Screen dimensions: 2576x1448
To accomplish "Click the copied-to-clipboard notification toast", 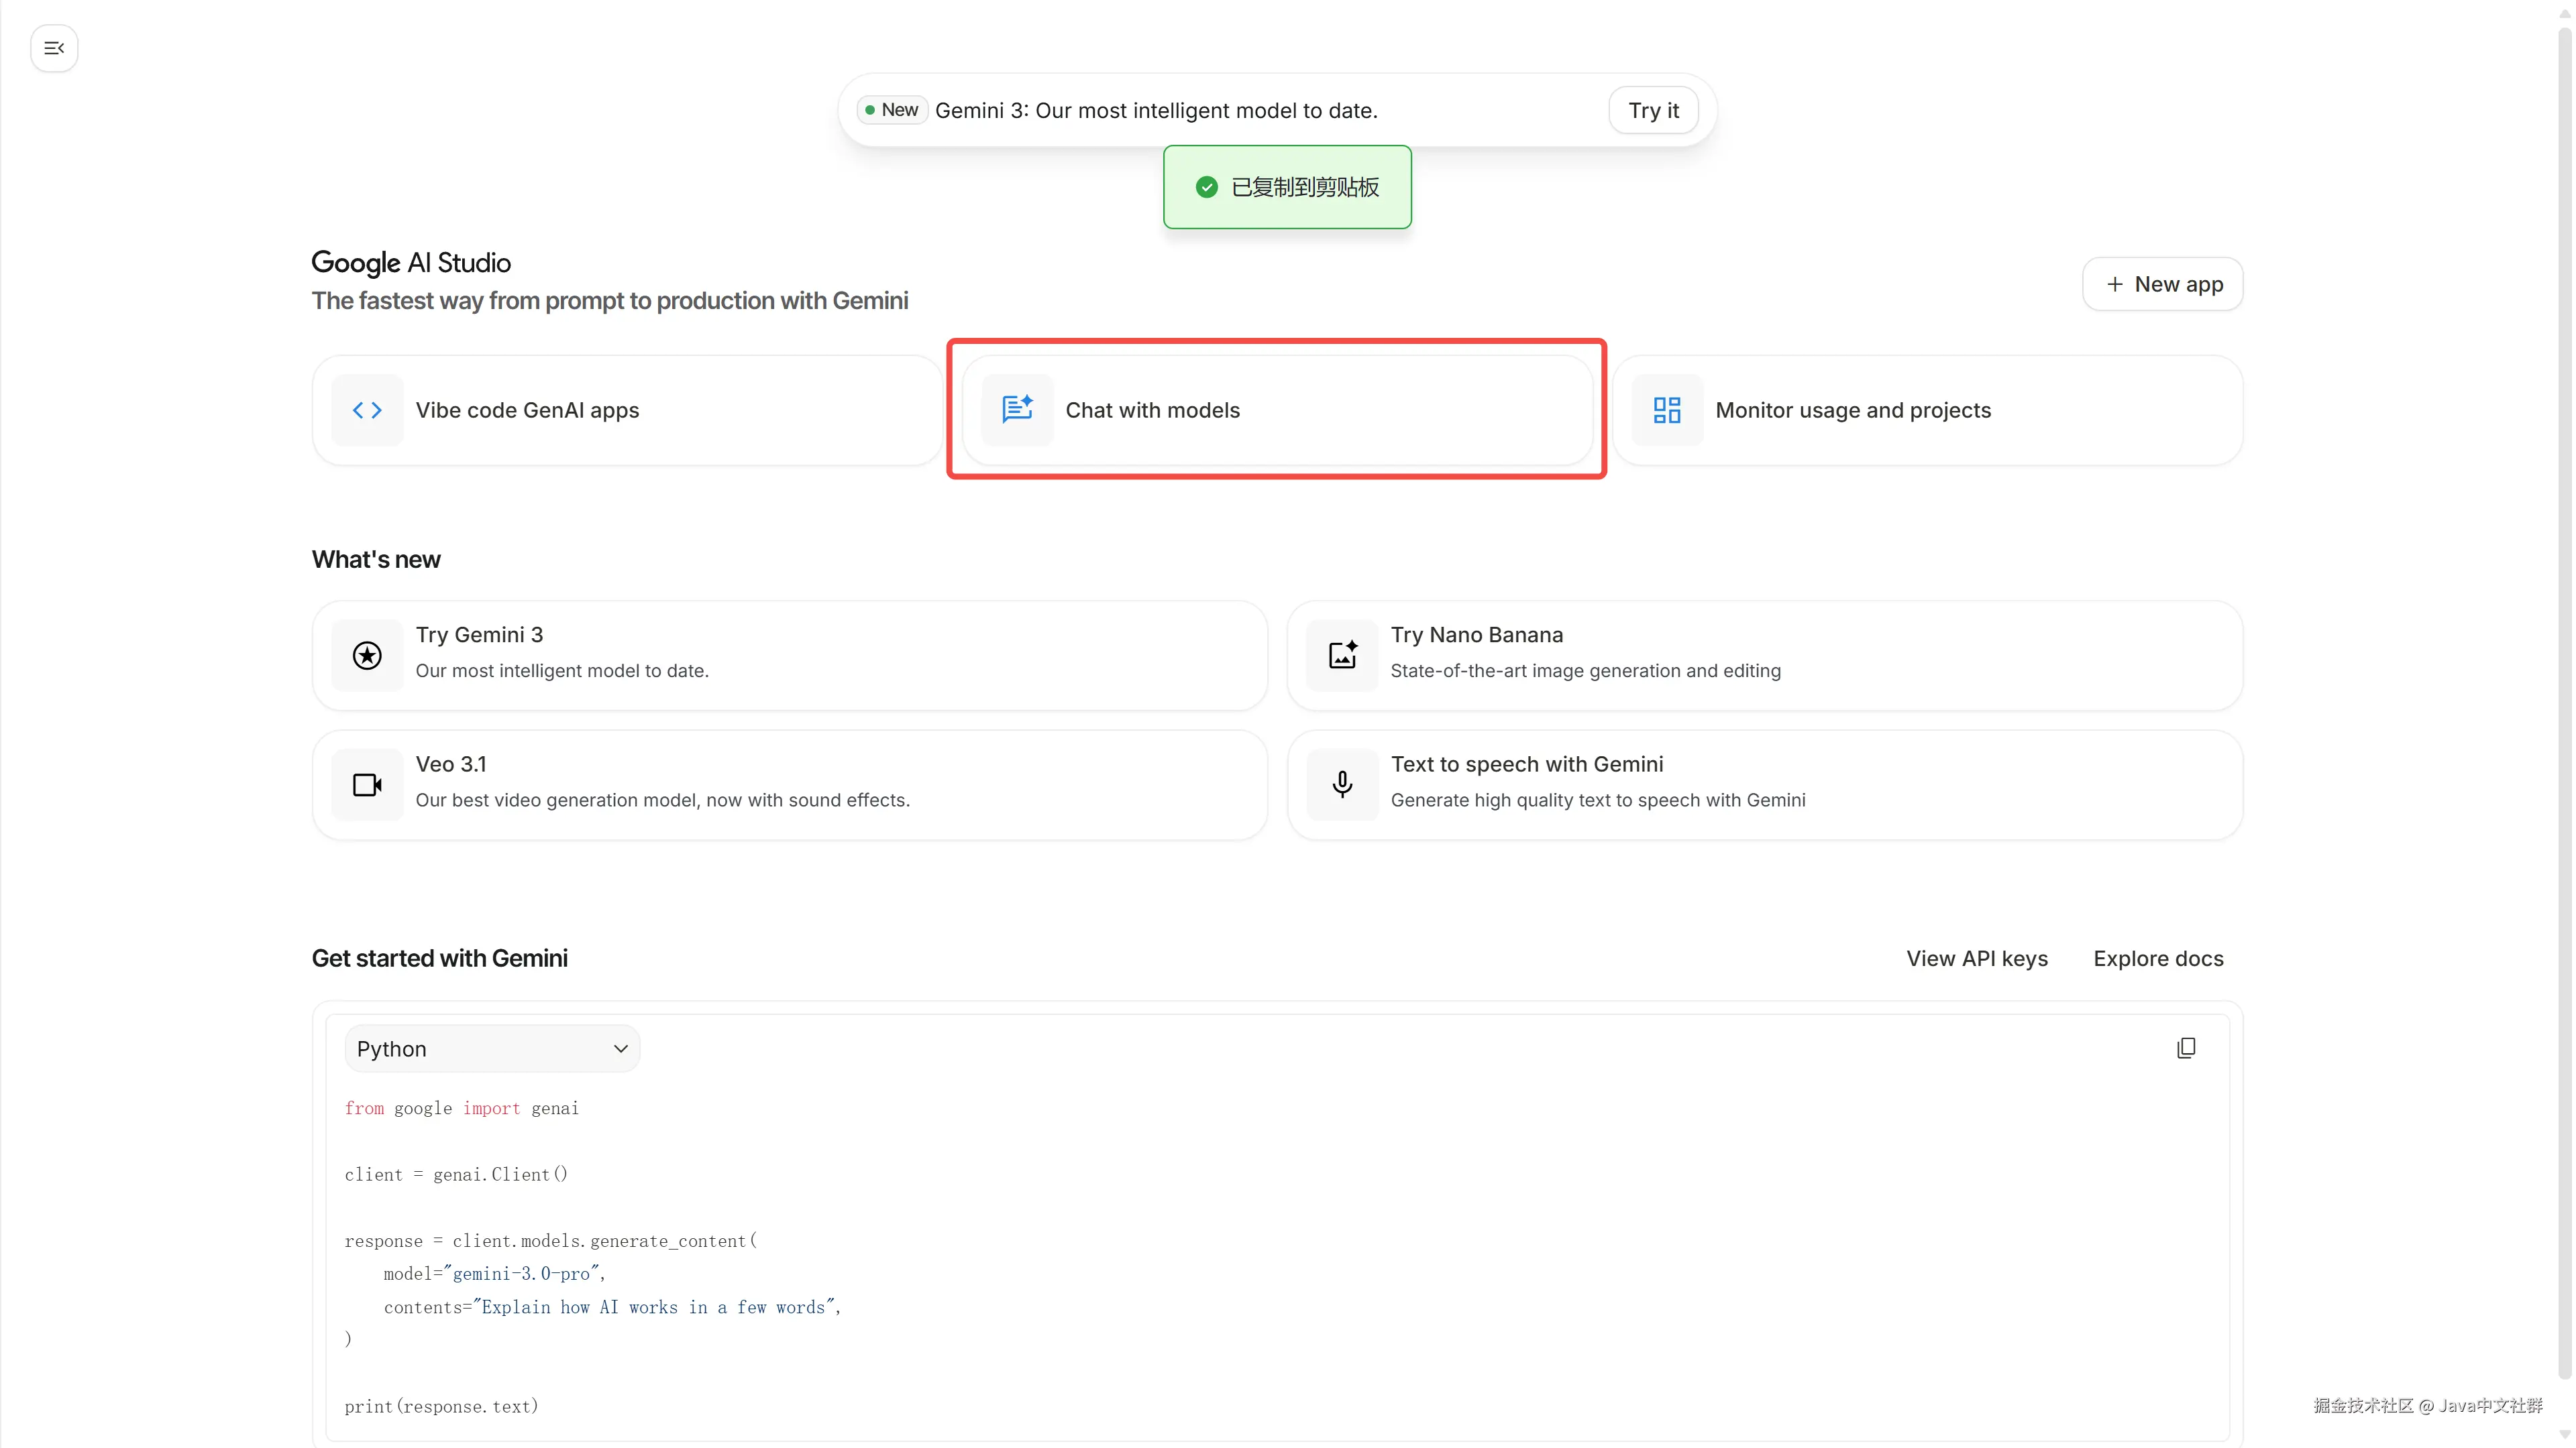I will coord(1287,187).
